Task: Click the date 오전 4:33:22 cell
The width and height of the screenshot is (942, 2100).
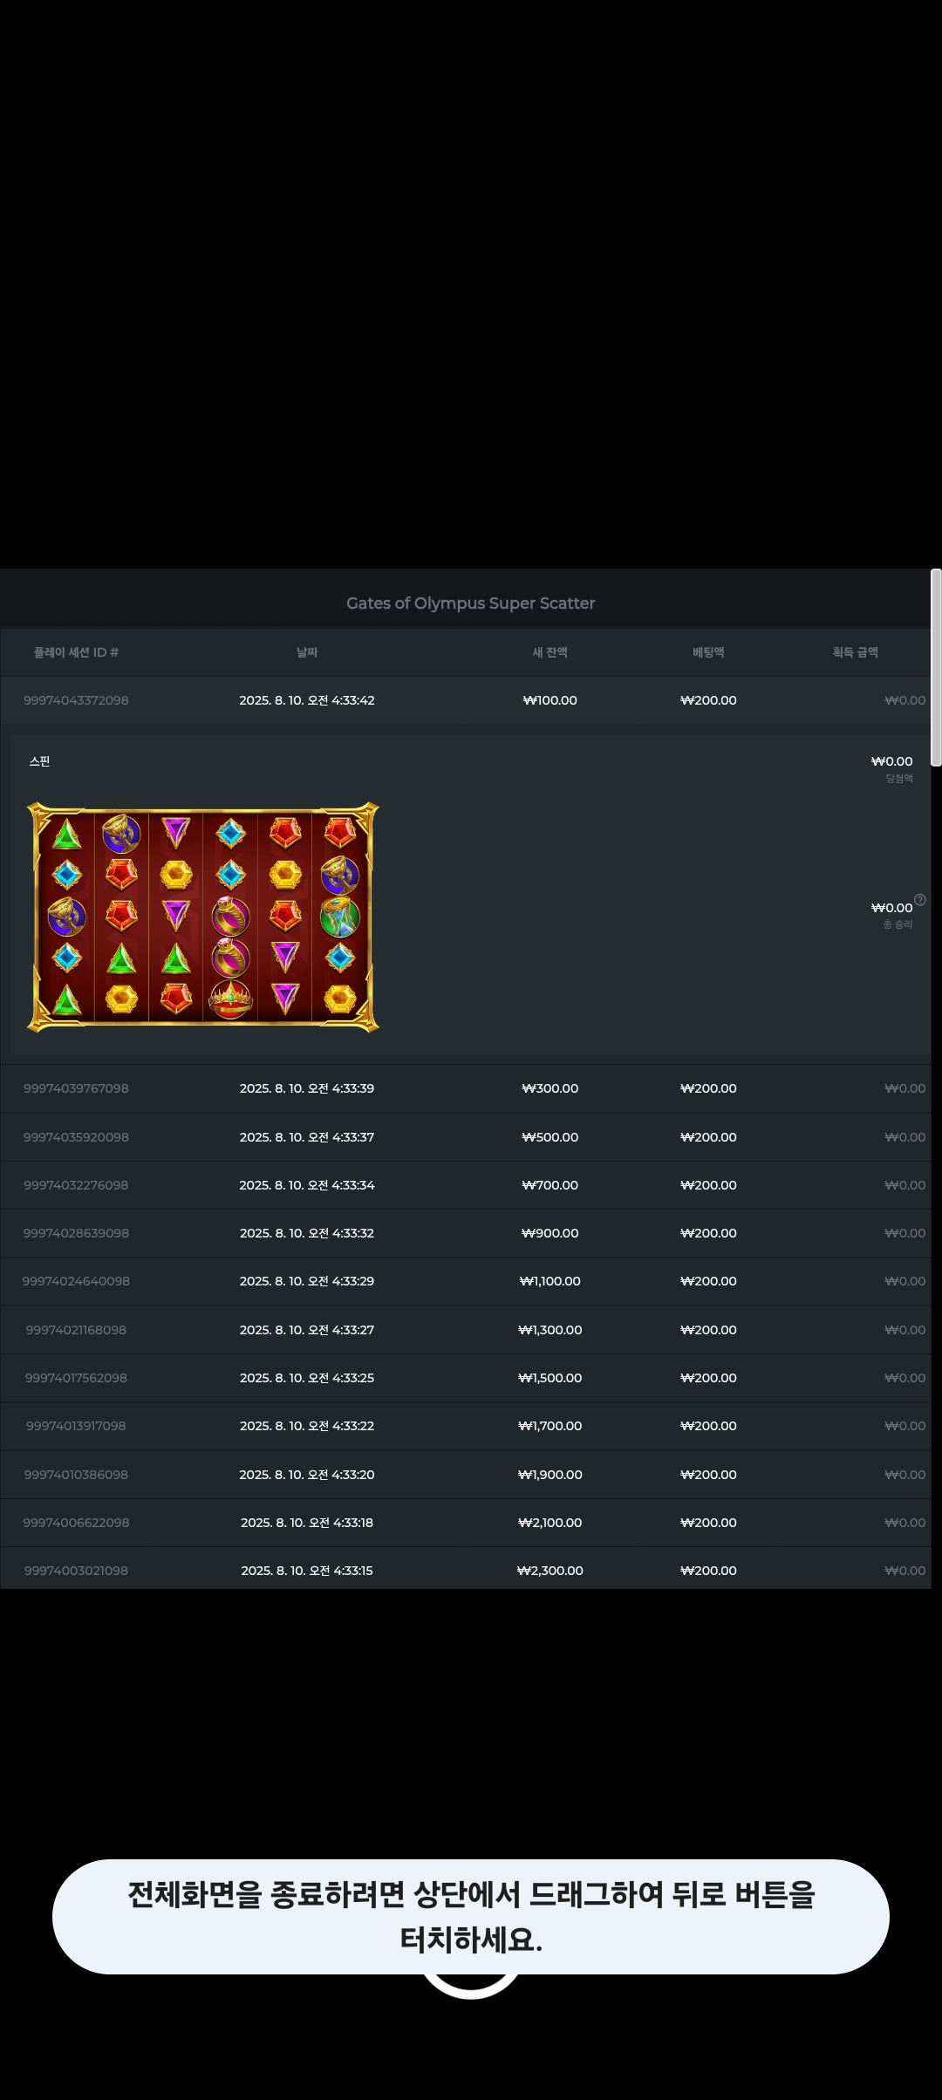Action: coord(307,1426)
